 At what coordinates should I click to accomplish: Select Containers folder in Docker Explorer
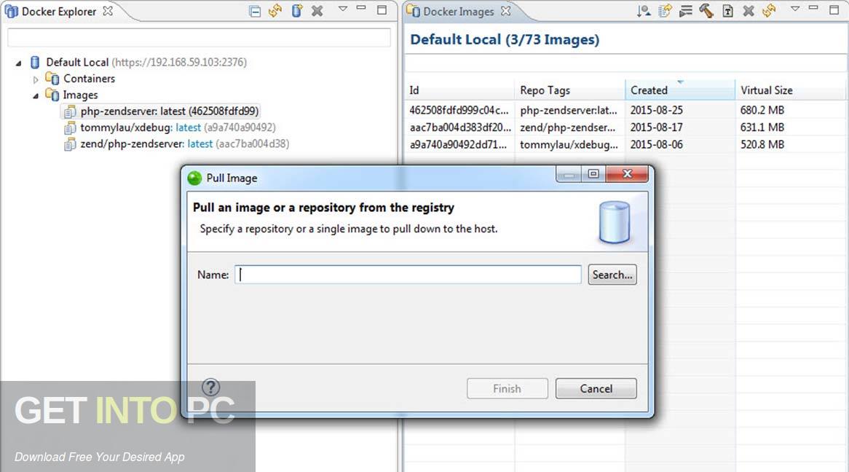point(89,79)
